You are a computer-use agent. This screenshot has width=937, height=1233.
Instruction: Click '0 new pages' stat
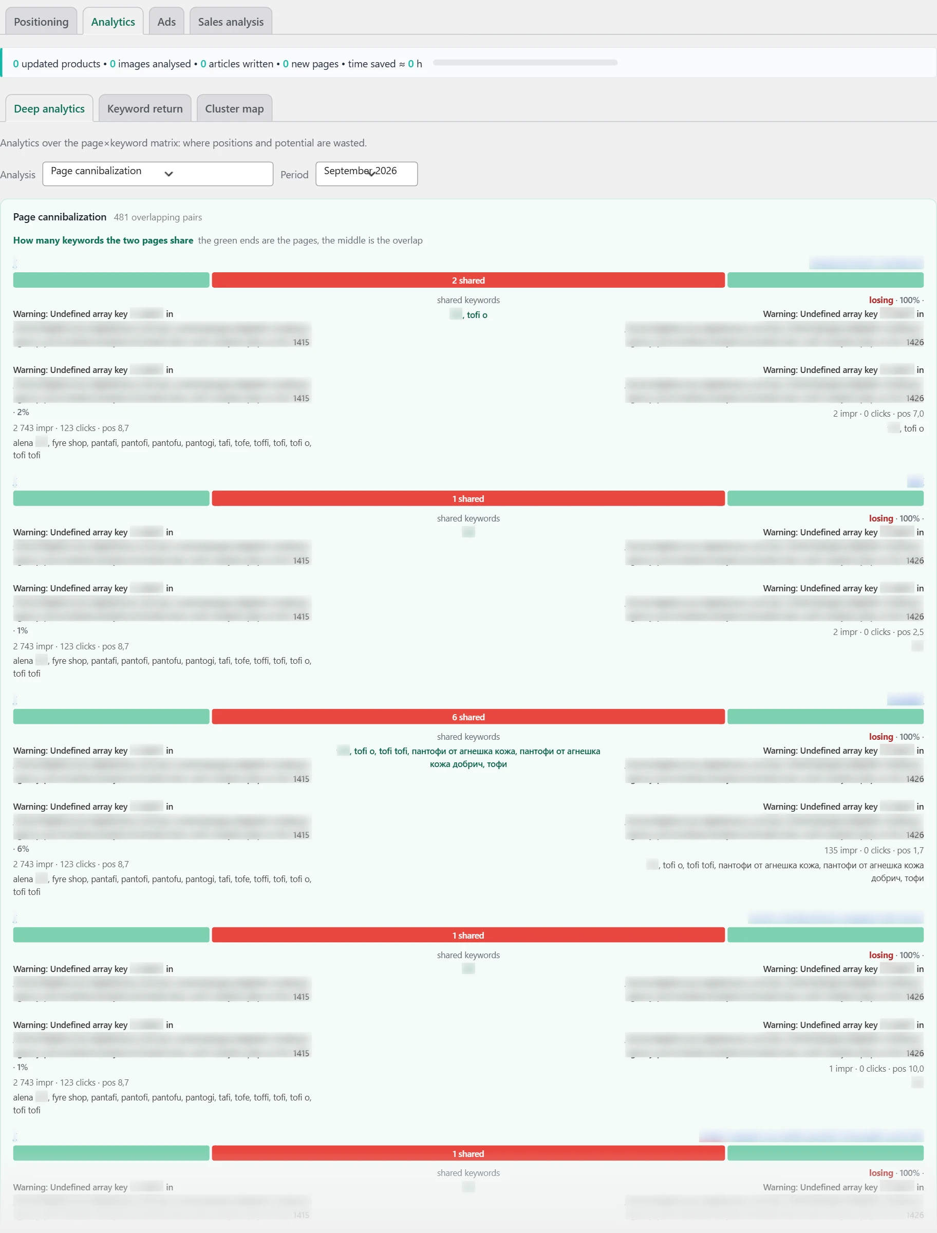[311, 64]
